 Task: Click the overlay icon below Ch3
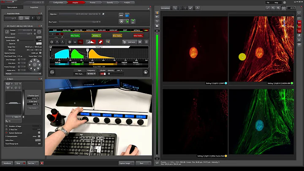299,36
